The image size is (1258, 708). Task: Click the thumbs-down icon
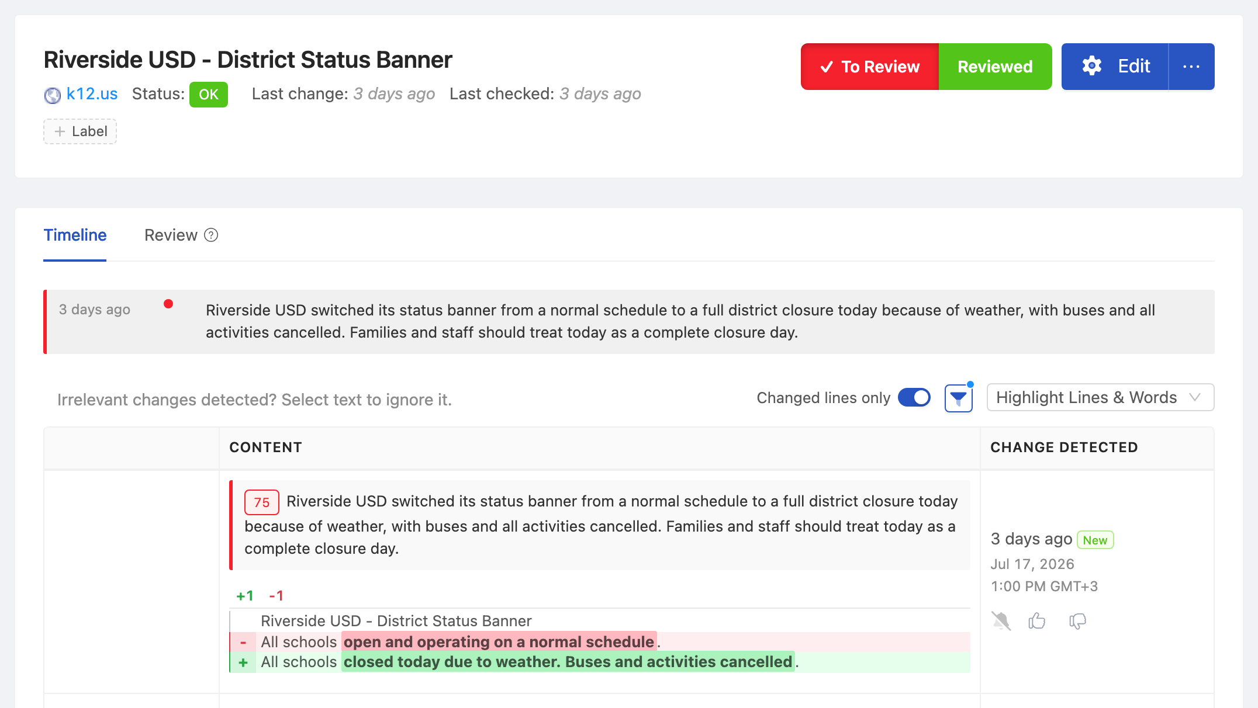point(1077,621)
